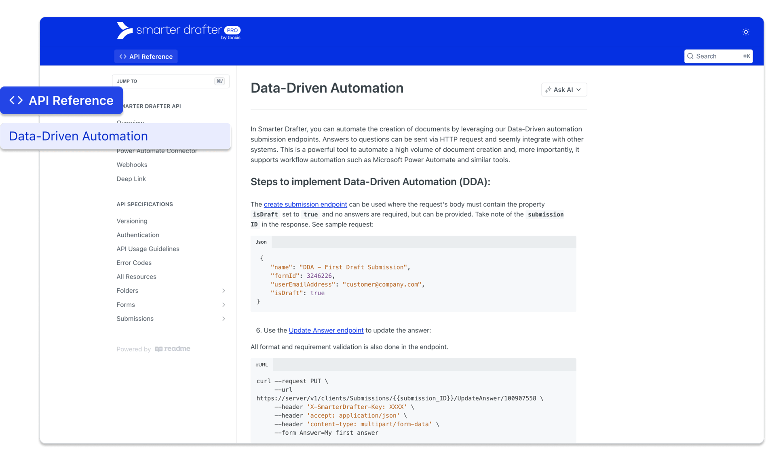Select the keyboard shortcut badge in Jump To
The height and width of the screenshot is (450, 768).
pyautogui.click(x=219, y=81)
